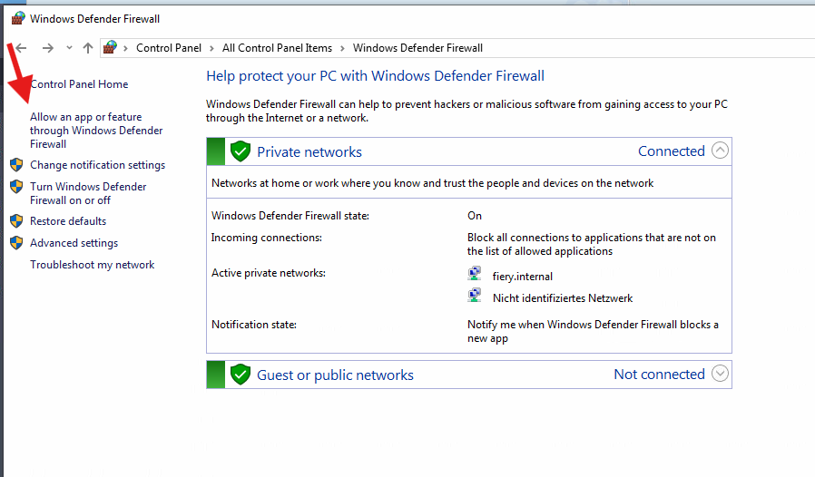
Task: Click the Notification state label
Action: click(x=253, y=325)
